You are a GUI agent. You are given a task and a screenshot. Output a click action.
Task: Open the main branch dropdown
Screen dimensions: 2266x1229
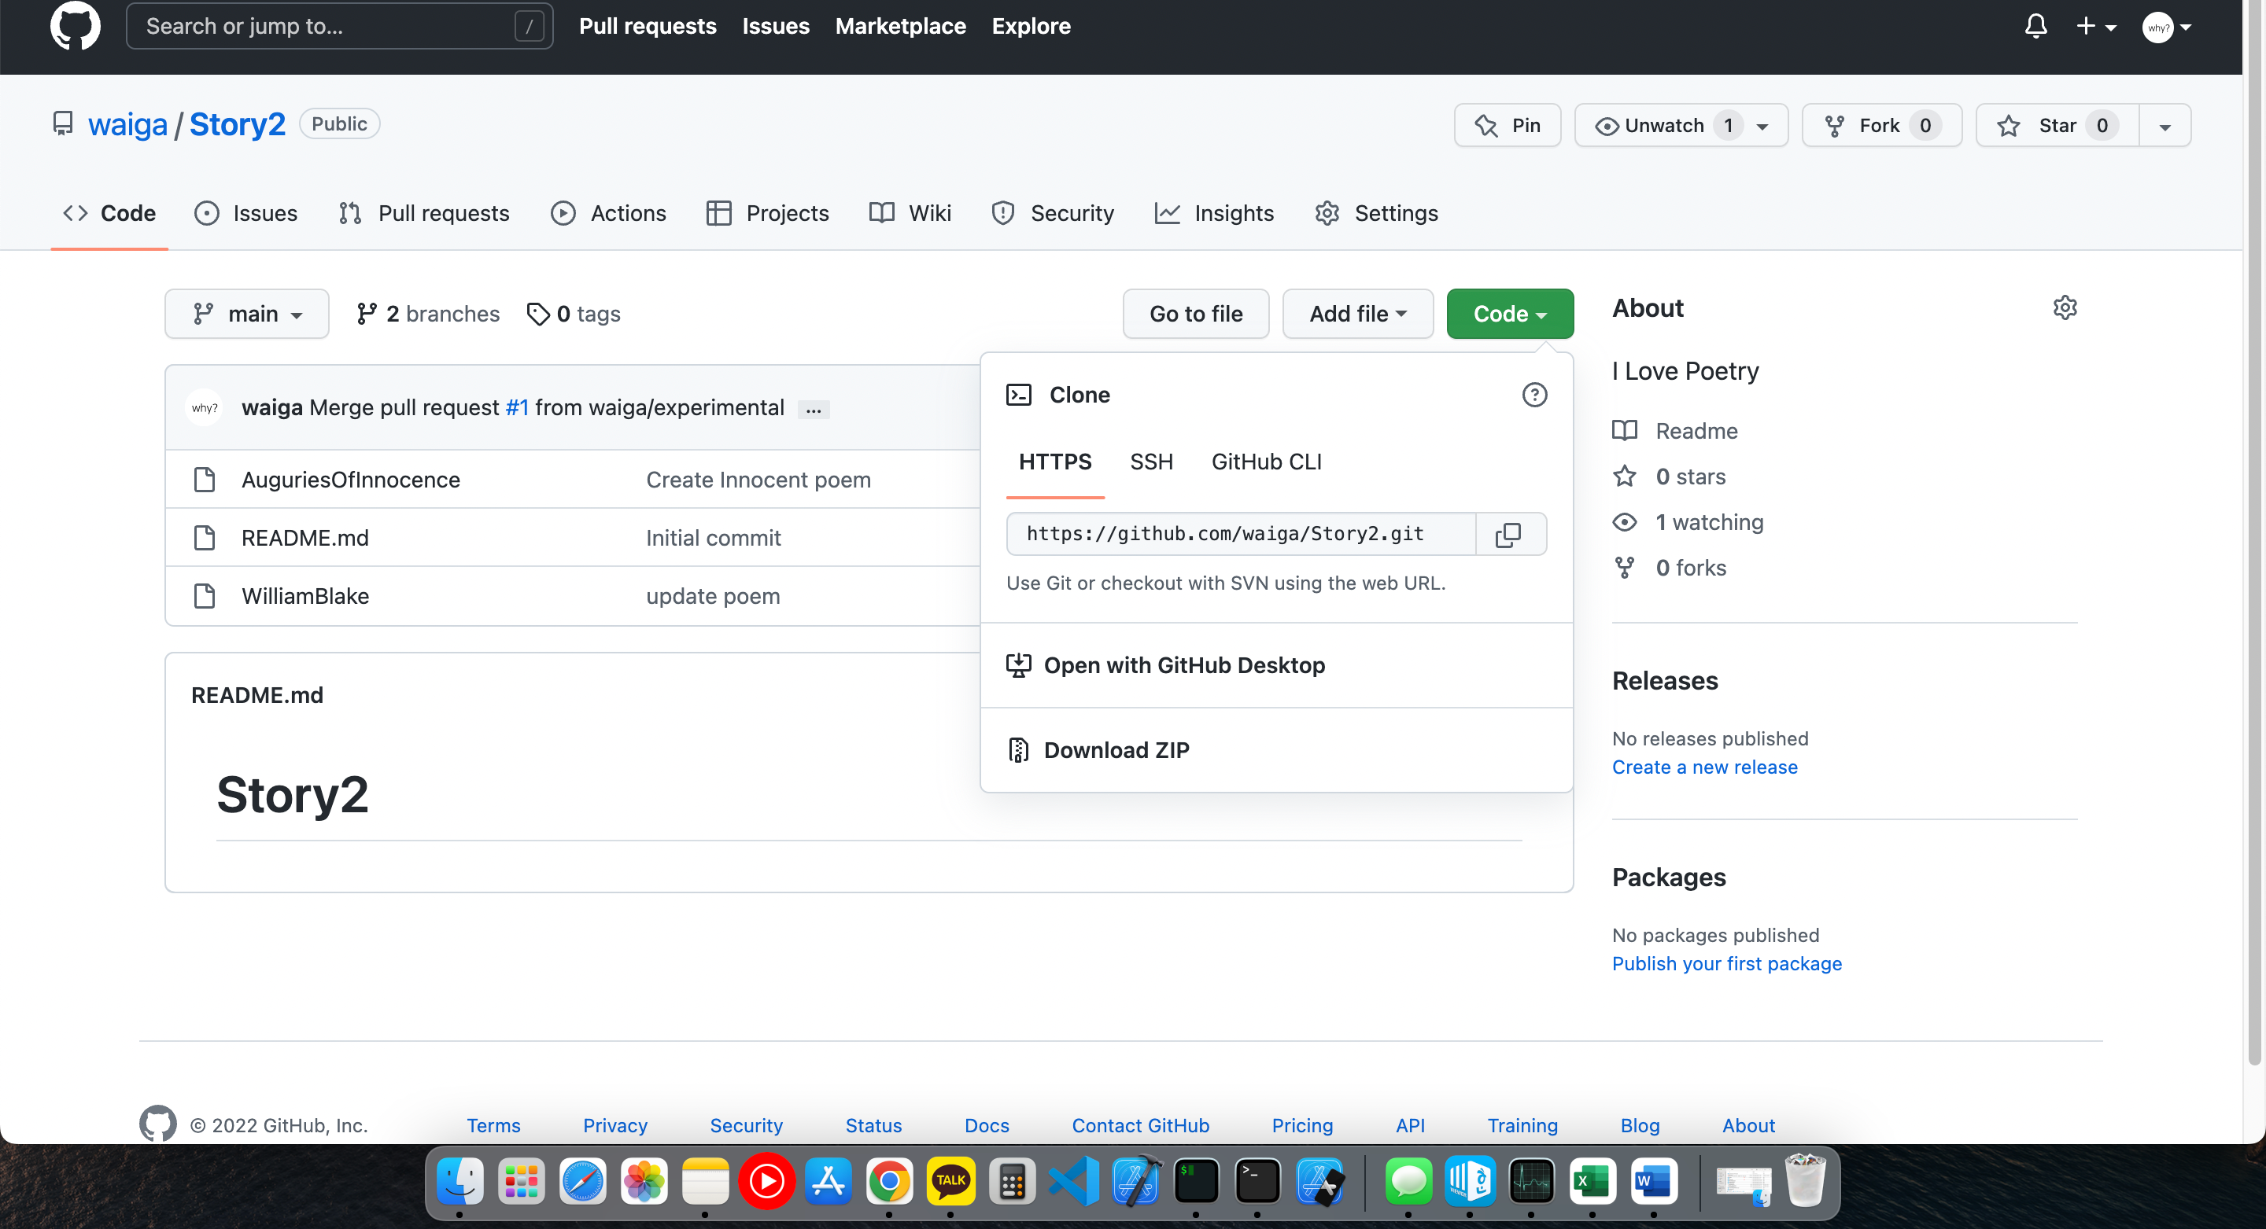pyautogui.click(x=247, y=314)
